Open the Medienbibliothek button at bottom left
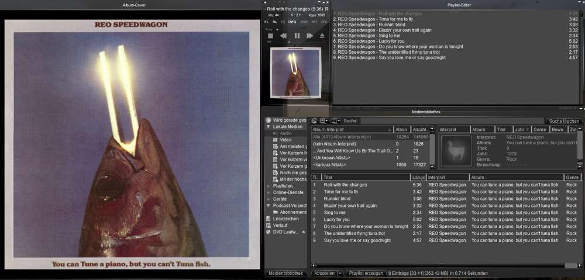 point(285,273)
